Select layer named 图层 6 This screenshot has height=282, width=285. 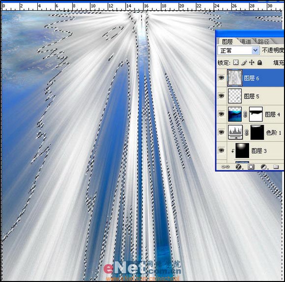pyautogui.click(x=252, y=78)
